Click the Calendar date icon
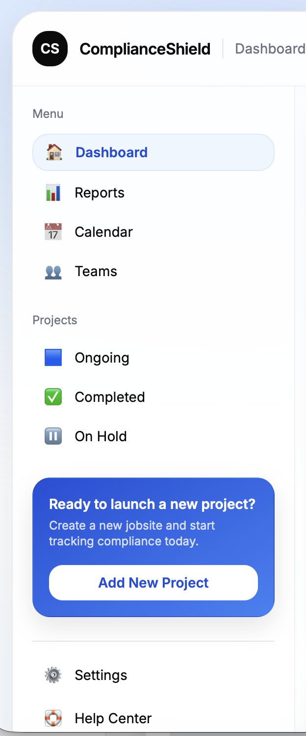The width and height of the screenshot is (306, 736). click(x=53, y=232)
